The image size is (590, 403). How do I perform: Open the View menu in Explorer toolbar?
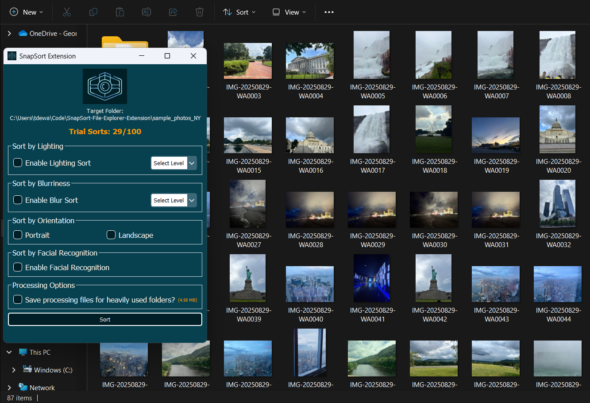pos(289,12)
